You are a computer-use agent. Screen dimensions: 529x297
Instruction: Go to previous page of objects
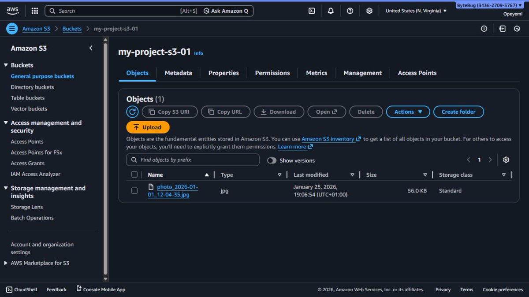pyautogui.click(x=468, y=160)
